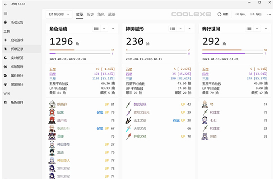The image size is (274, 179).
Task: Open view dropdown in 角色活动 panel
Action: pos(104,28)
